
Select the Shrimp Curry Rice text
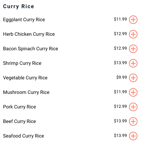click(22, 63)
